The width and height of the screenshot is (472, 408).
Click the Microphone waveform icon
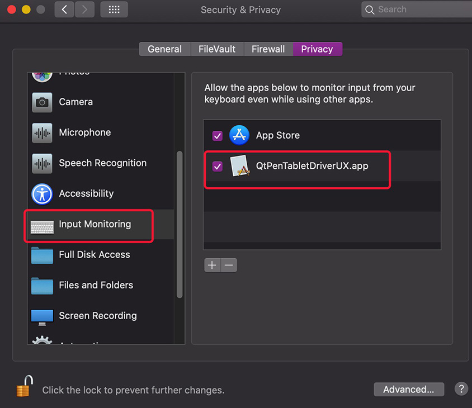point(42,132)
